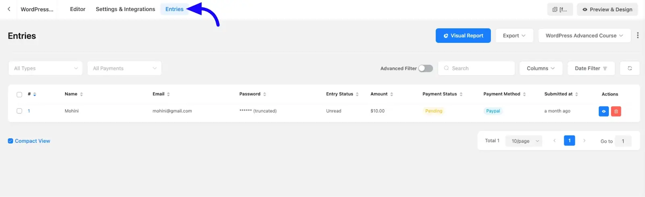Click the back arrow icon
Screen dimensions: 645x197
[9, 9]
